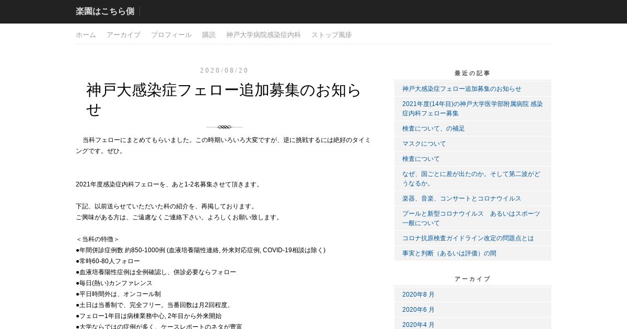This screenshot has width=627, height=329.
Task: Click bullet 常時60-80人フォロー
Action: click(108, 261)
